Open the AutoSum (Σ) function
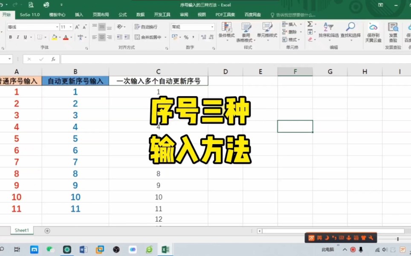Image resolution: width=411 pixels, height=256 pixels. (x=310, y=24)
